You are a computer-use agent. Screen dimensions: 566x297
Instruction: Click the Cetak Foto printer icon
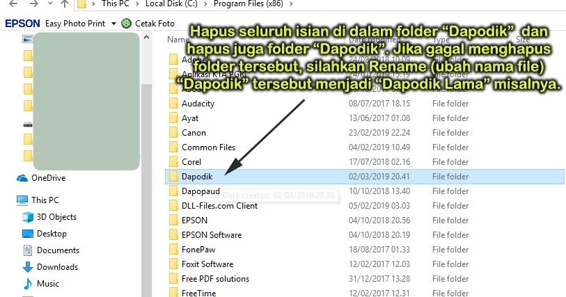(126, 24)
